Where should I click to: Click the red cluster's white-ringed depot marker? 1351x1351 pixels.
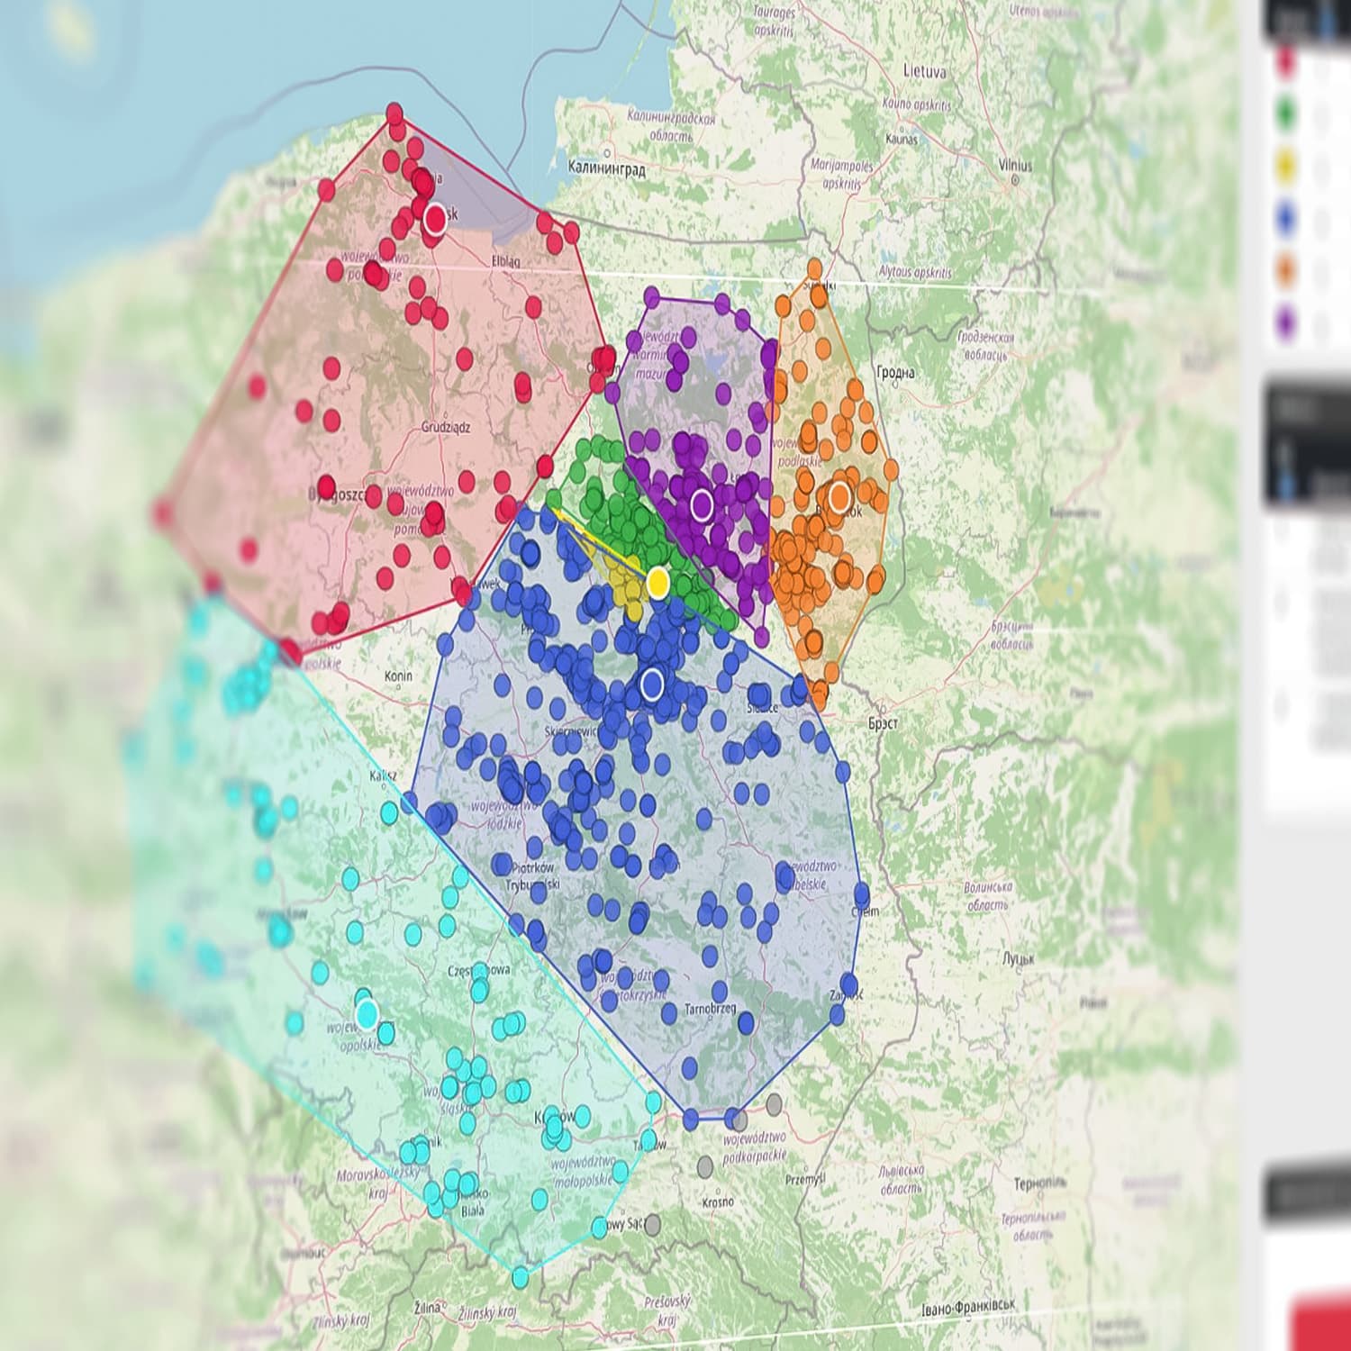435,218
